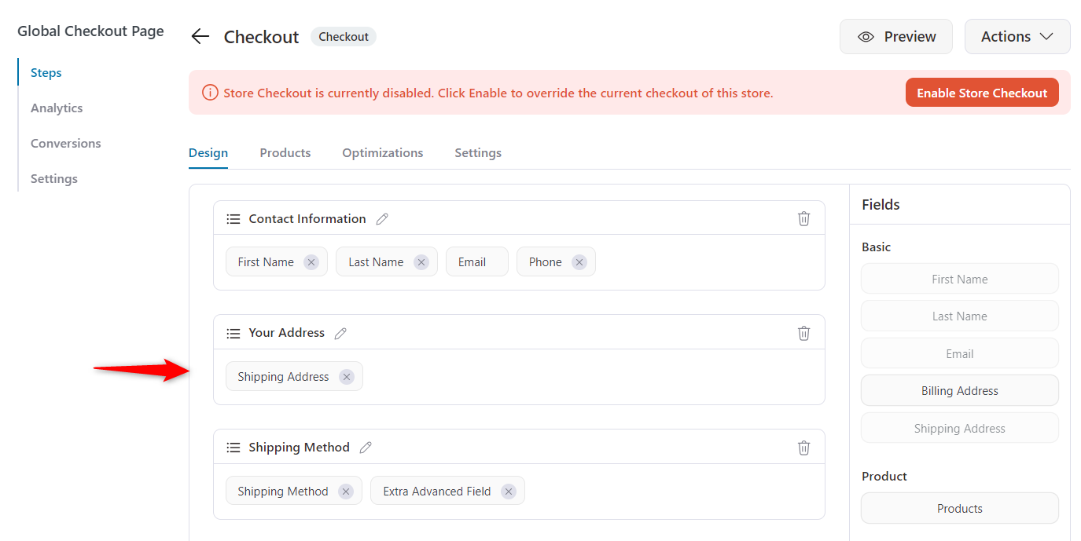
Task: Delete the Shipping Method section
Action: (803, 448)
